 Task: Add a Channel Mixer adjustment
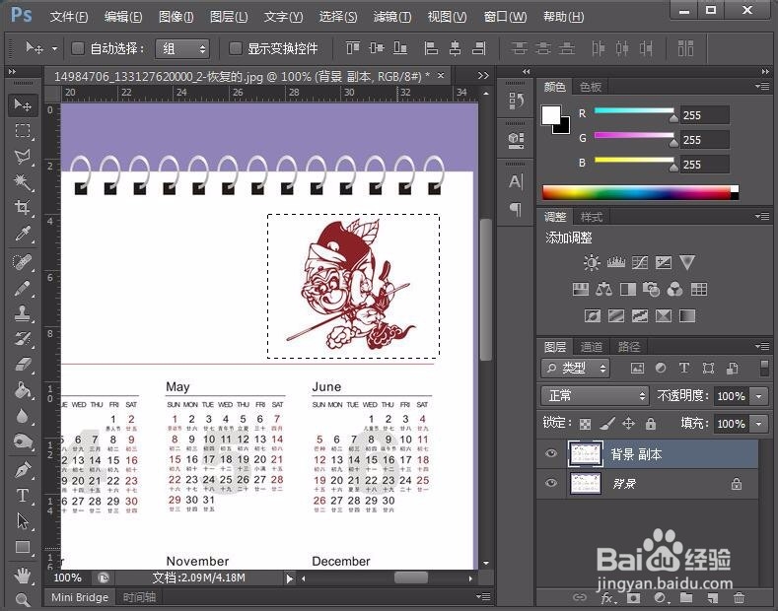674,289
